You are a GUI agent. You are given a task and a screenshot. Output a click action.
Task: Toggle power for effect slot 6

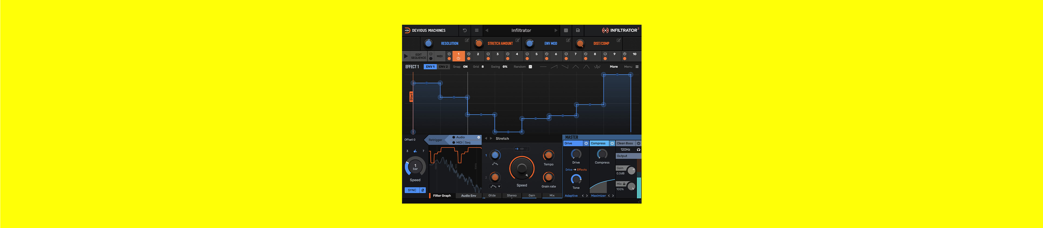pos(546,54)
